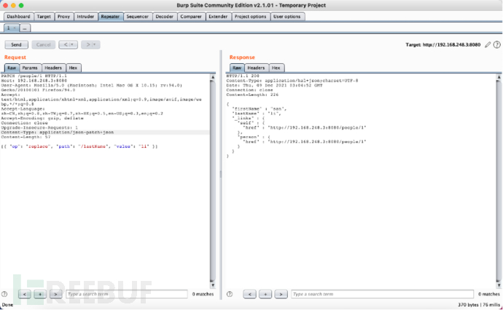Click the Content-Type json-patch+json header line
This screenshot has width=503, height=310.
[x=58, y=132]
